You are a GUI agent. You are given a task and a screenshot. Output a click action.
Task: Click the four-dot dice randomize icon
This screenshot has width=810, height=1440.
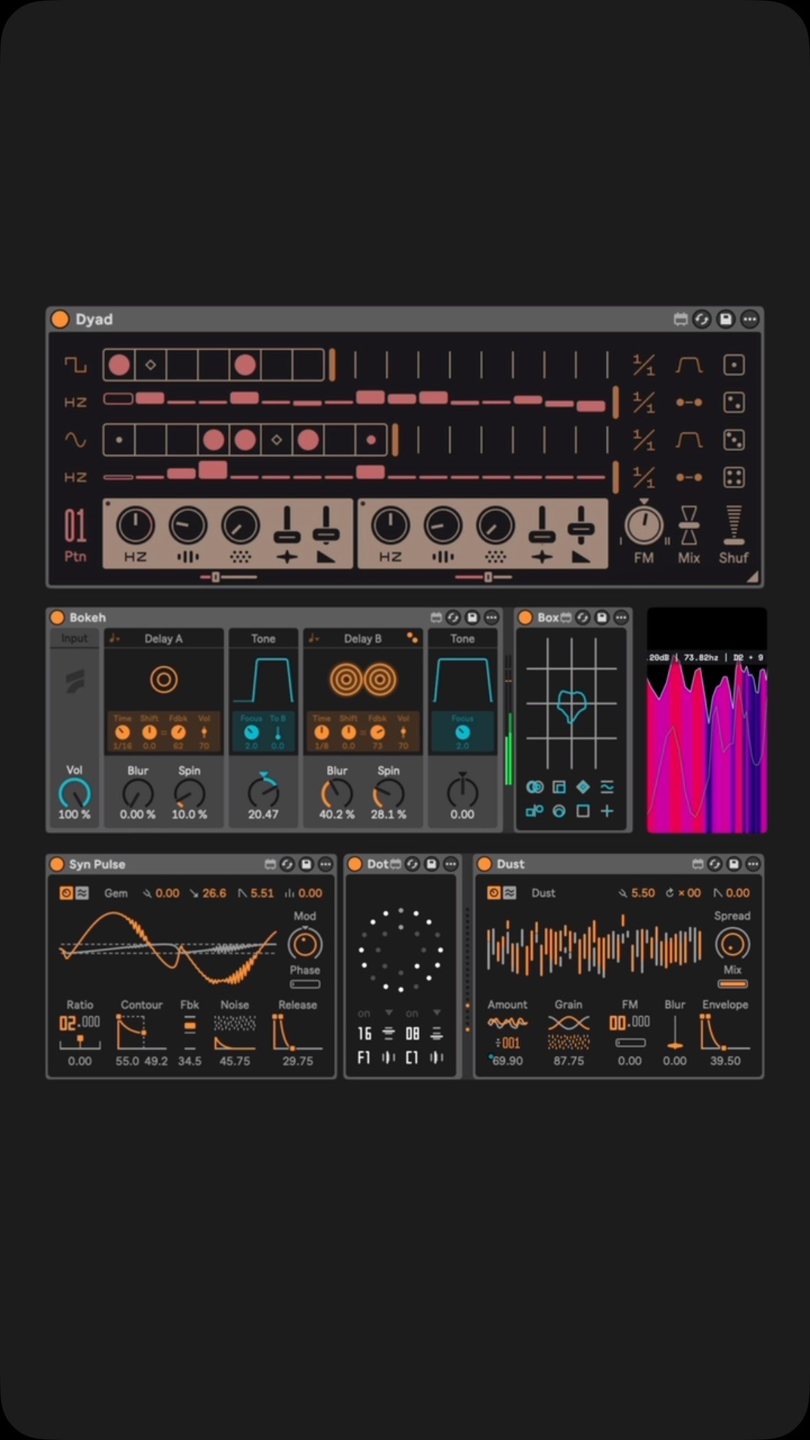[734, 477]
